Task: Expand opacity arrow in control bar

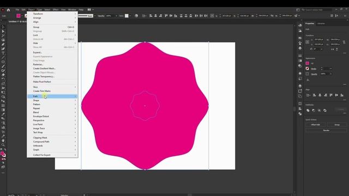Action: pos(116,16)
